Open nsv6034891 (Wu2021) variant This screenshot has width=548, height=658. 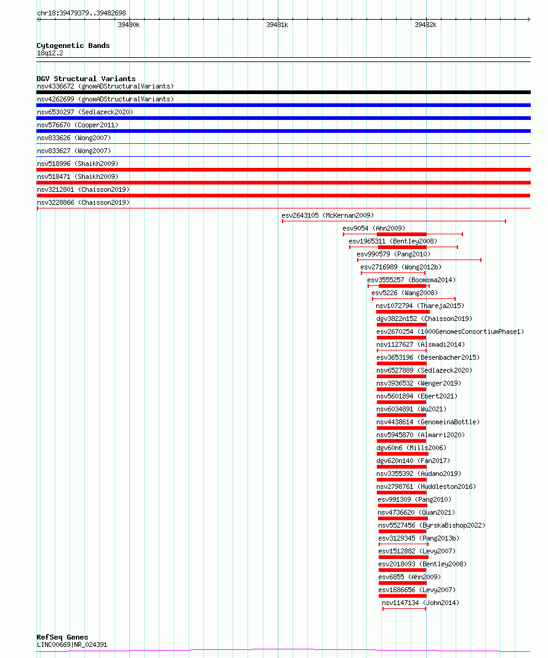(411, 409)
